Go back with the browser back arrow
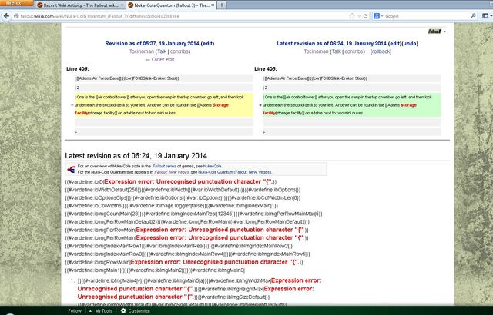 pos(5,16)
